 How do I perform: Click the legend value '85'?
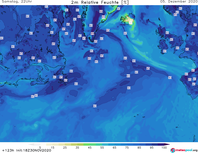[139, 148]
